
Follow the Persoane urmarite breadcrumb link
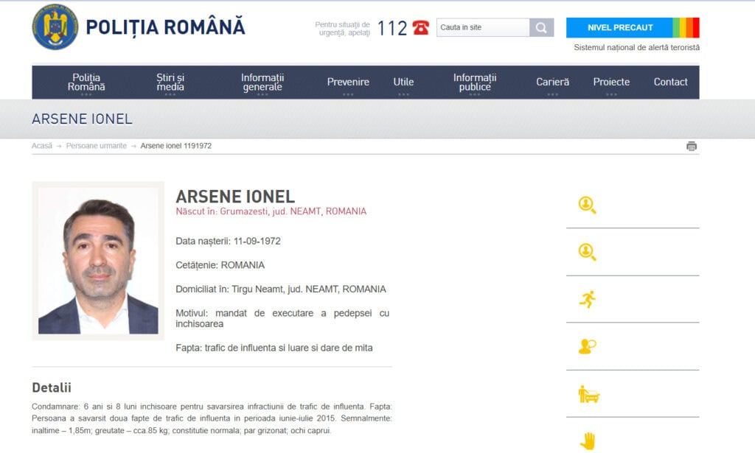[97, 146]
